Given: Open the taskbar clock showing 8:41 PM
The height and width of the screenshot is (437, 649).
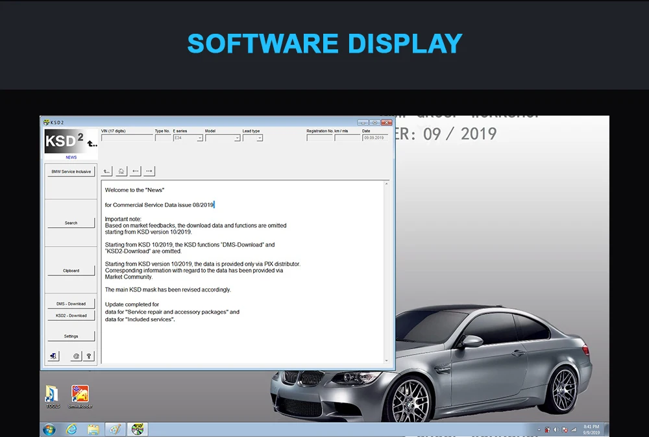Looking at the screenshot, I should [591, 430].
